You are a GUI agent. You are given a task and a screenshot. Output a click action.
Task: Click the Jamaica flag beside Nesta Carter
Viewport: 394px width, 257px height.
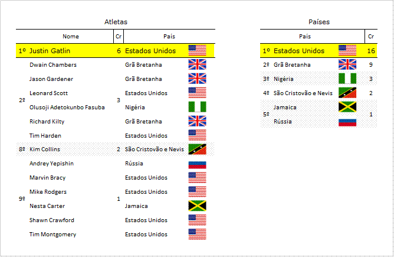[197, 206]
